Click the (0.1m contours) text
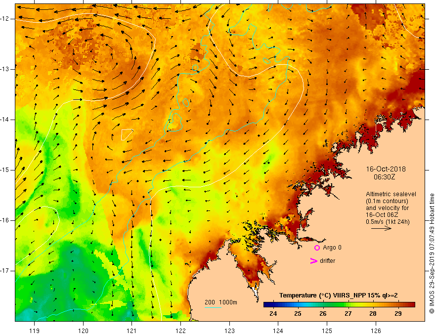 pyautogui.click(x=387, y=201)
